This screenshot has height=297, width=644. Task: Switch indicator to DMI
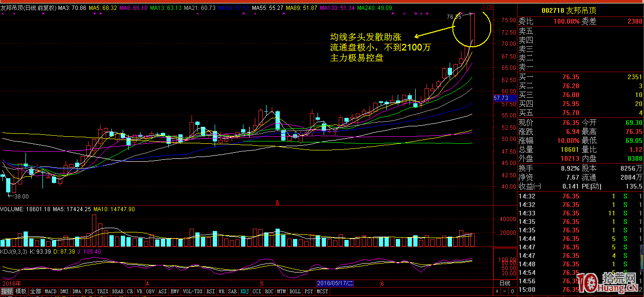tap(64, 291)
